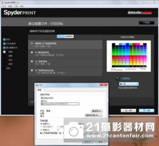Select the FX DocuColor printer entry
Viewport: 159px width, 146px height.
pyautogui.click(x=60, y=104)
